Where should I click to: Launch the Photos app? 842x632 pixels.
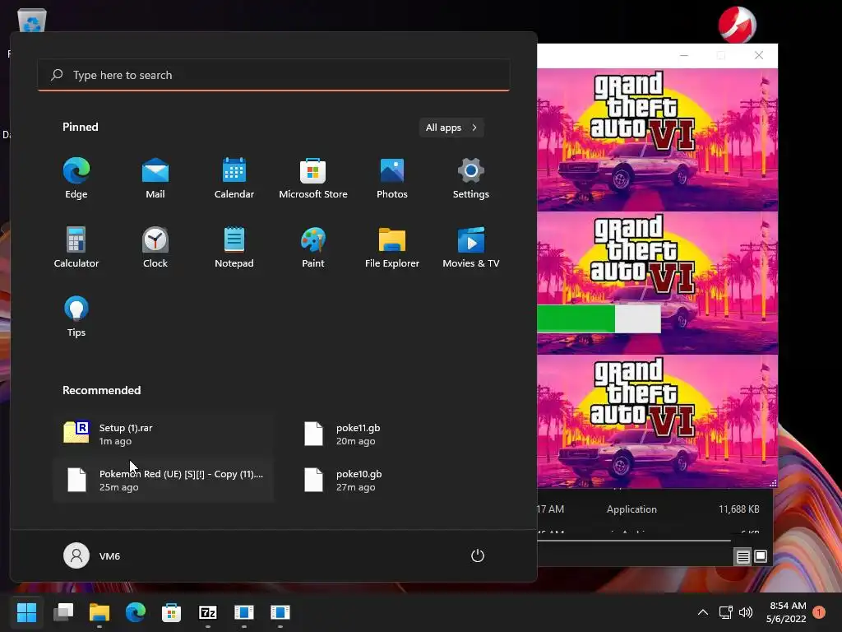pyautogui.click(x=392, y=179)
